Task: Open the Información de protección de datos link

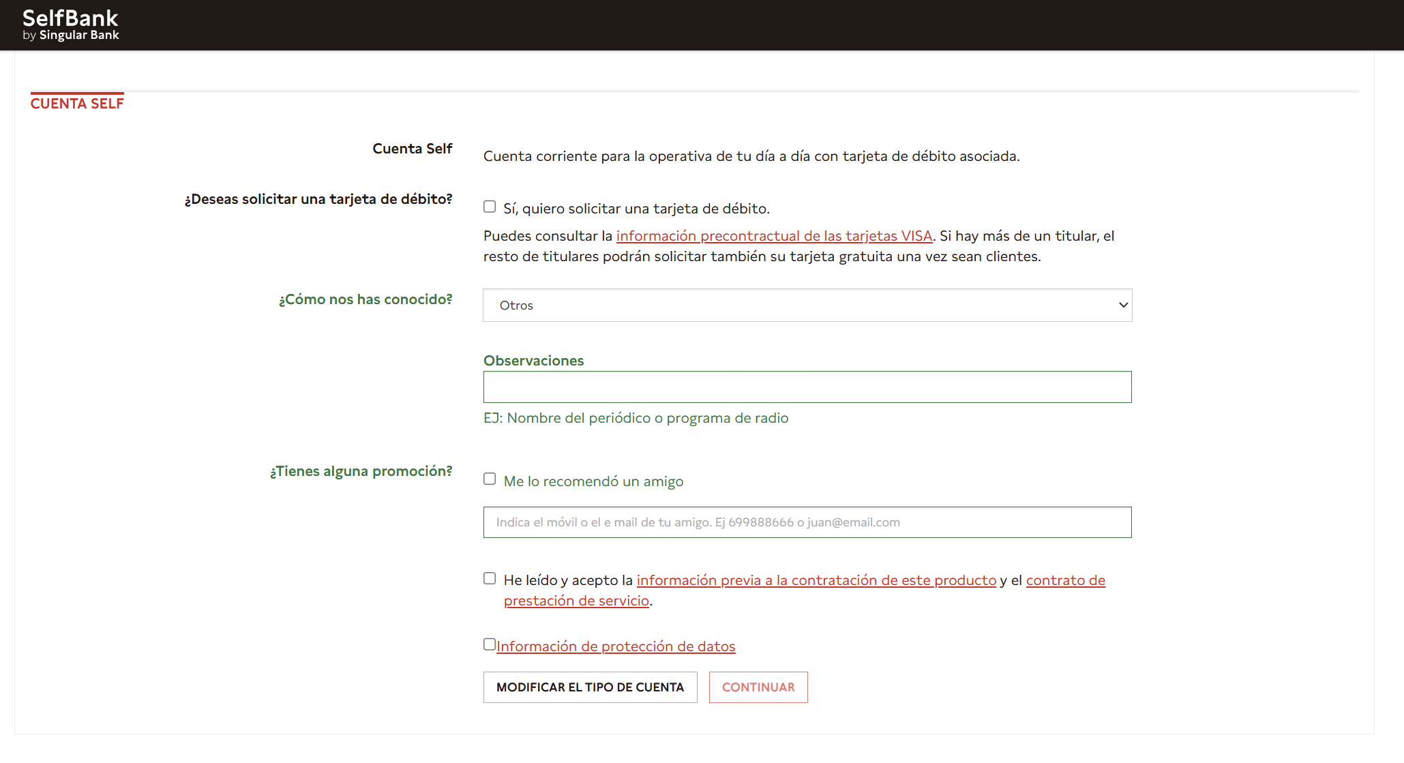Action: pos(616,646)
